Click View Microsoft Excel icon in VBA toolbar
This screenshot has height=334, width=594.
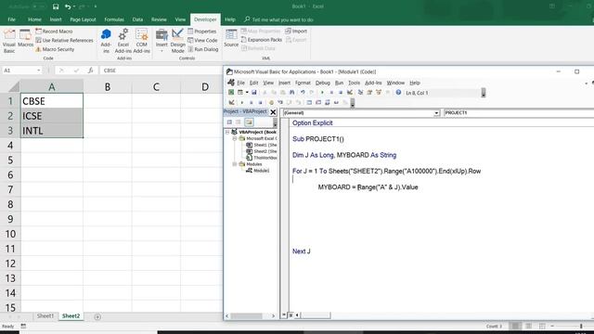[x=231, y=93]
